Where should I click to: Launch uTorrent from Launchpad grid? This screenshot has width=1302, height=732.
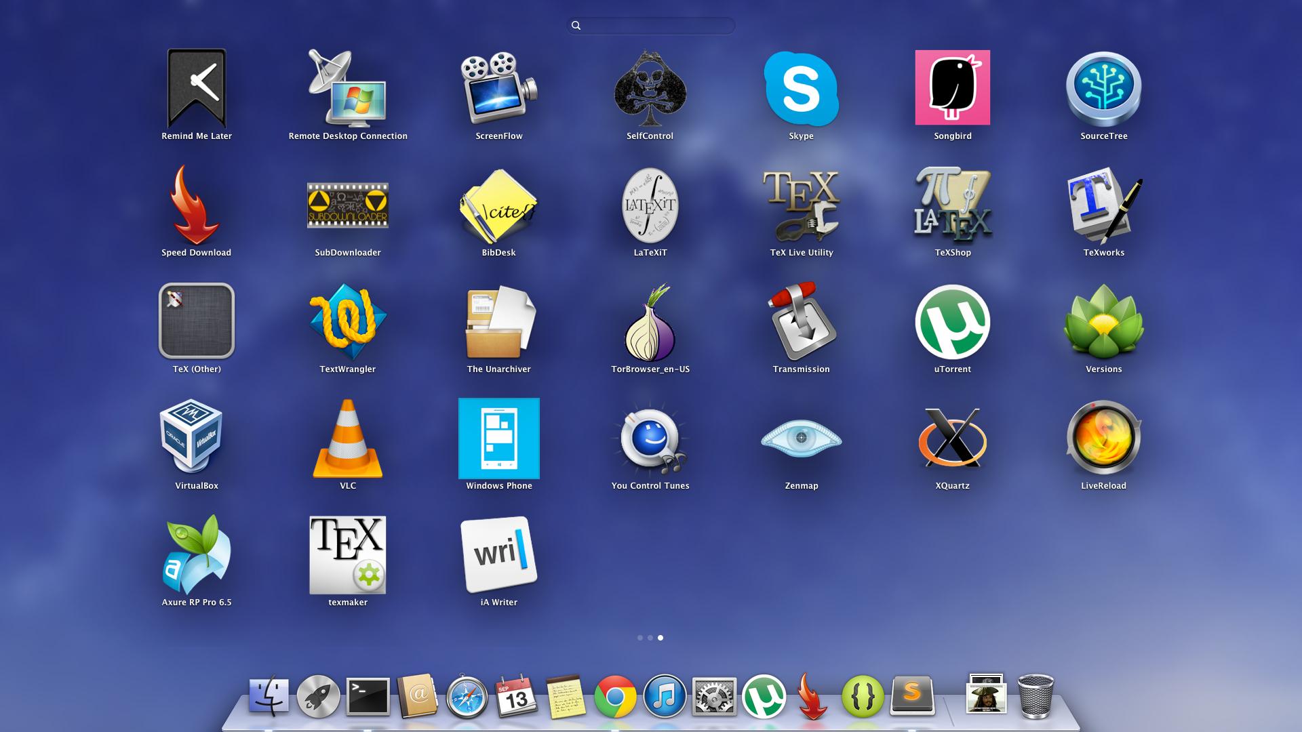953,321
